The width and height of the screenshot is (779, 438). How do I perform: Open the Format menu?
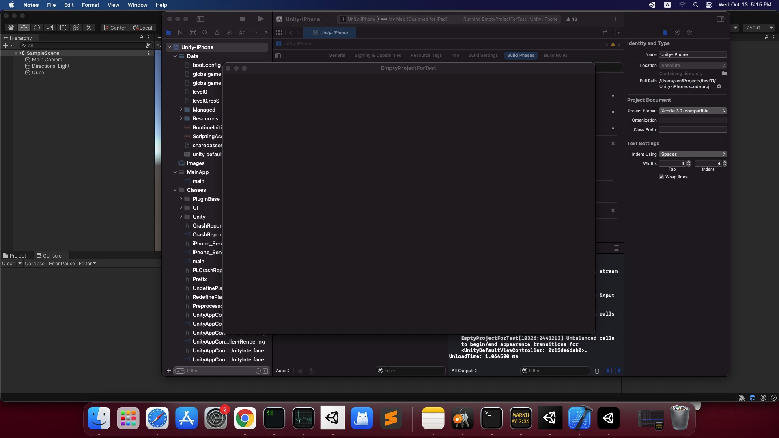(90, 5)
